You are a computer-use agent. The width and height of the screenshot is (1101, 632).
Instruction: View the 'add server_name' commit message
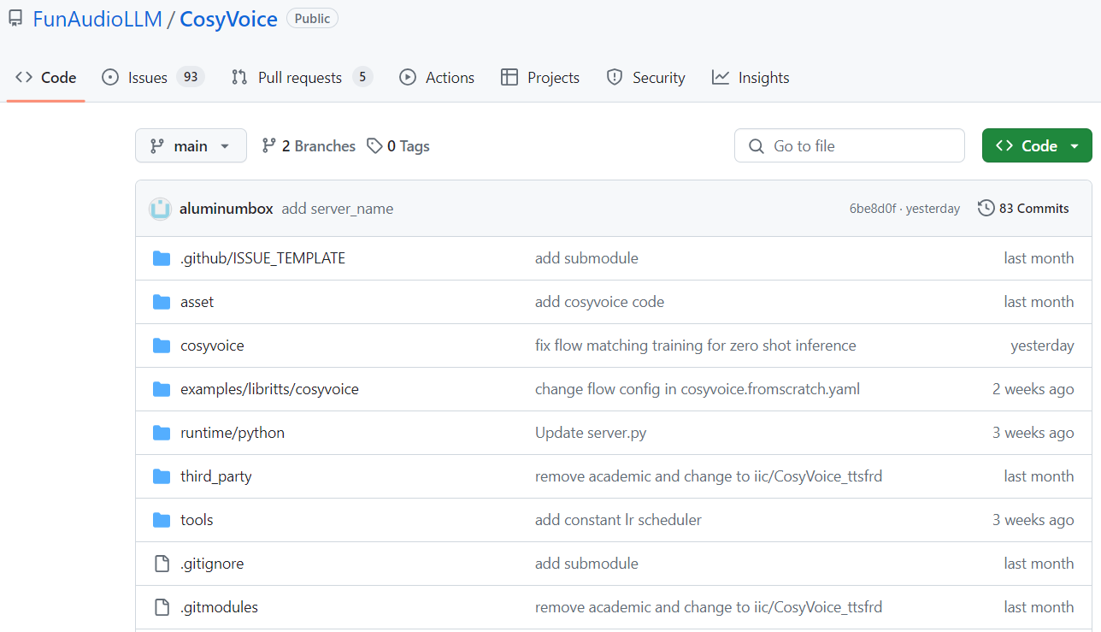(x=338, y=209)
